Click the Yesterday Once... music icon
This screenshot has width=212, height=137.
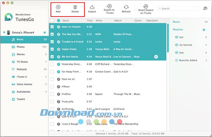(x=59, y=64)
